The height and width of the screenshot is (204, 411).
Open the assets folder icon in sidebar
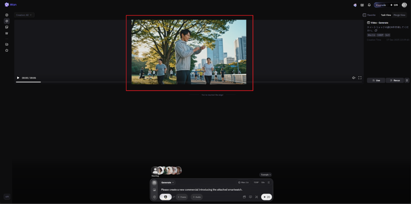point(7,44)
